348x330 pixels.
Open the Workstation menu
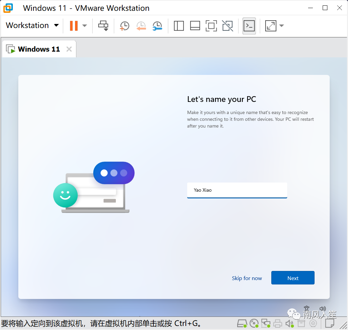pyautogui.click(x=32, y=26)
